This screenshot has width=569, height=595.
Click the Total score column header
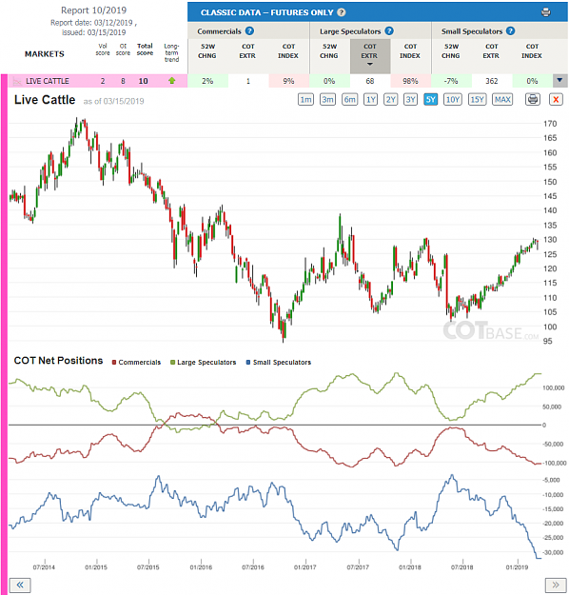pos(145,50)
